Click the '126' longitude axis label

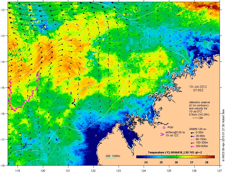[194, 171]
